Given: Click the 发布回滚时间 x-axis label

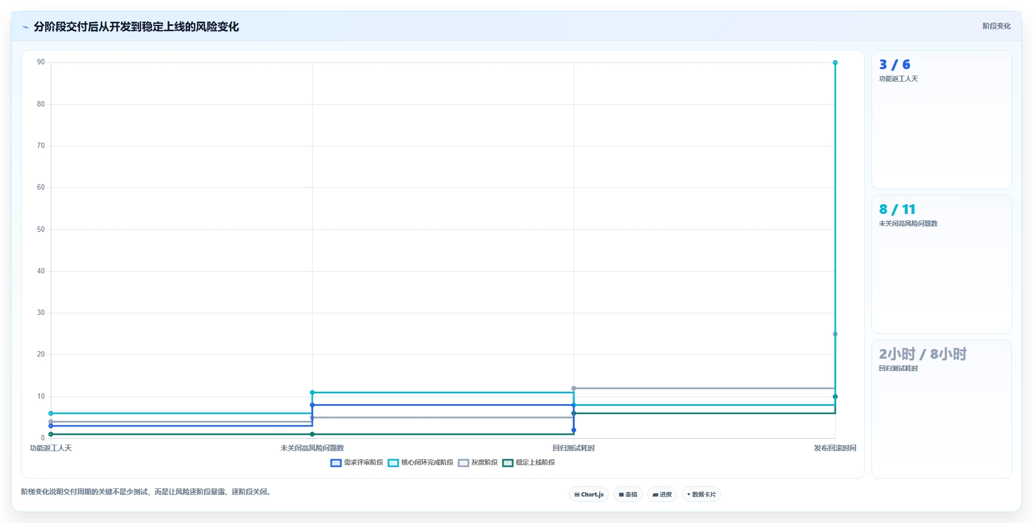Looking at the screenshot, I should (835, 448).
